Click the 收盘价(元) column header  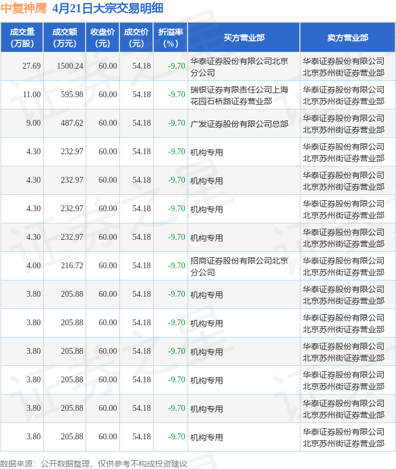(102, 38)
